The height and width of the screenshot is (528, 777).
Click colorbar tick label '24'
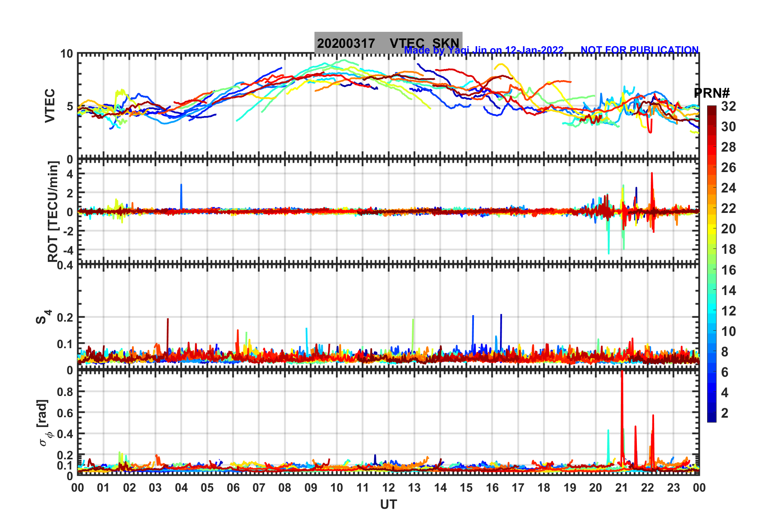coord(728,188)
